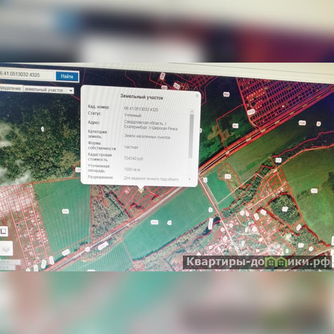Select the parcel labeled 966 on the map

click(x=65, y=212)
